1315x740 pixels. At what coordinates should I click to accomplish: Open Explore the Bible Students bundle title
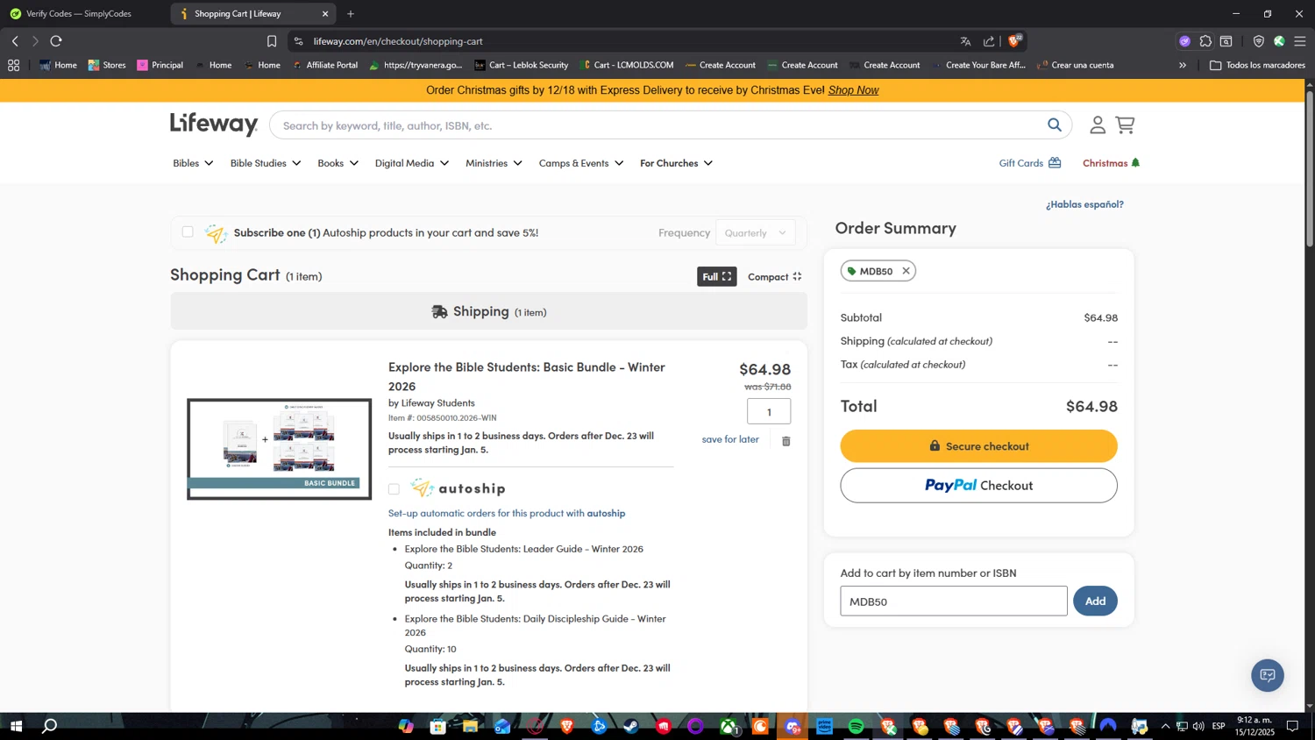(x=526, y=376)
